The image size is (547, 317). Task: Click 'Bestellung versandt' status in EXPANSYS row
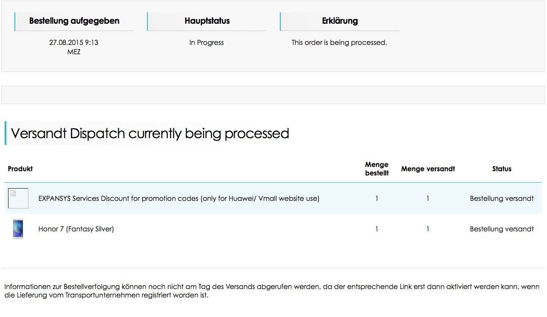(502, 198)
